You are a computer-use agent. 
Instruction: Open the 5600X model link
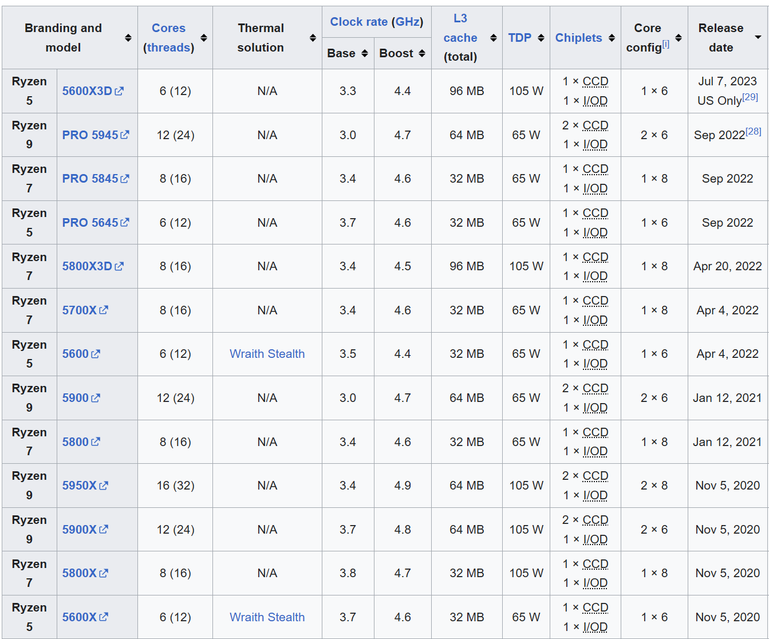click(85, 617)
